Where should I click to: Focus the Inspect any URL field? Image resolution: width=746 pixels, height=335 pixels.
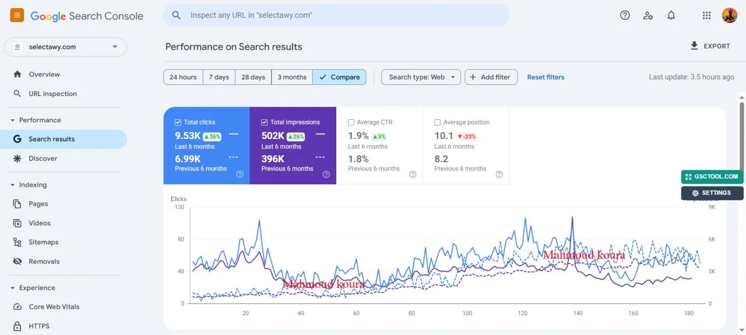pos(336,16)
